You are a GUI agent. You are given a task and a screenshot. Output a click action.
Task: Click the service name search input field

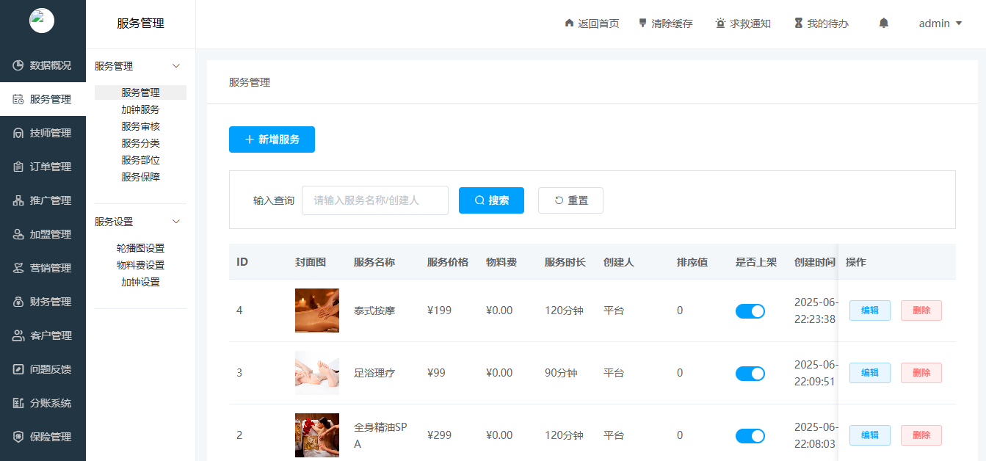click(x=374, y=200)
